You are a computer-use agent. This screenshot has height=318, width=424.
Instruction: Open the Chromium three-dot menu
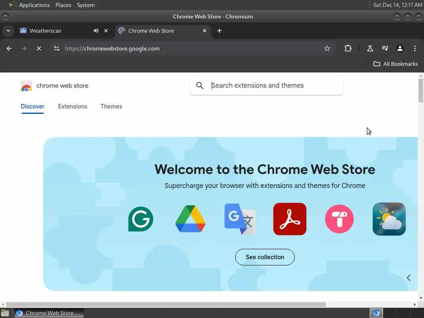(415, 48)
